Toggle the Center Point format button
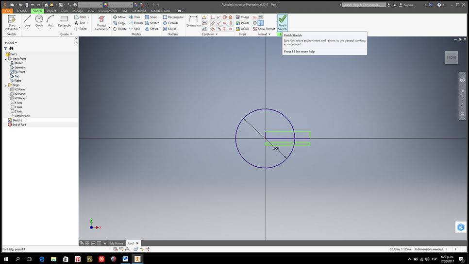 tap(261, 23)
